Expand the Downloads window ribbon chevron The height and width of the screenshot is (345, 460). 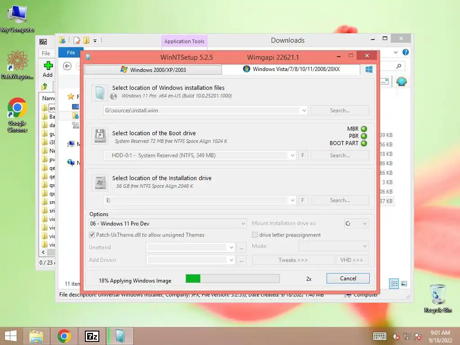[396, 52]
